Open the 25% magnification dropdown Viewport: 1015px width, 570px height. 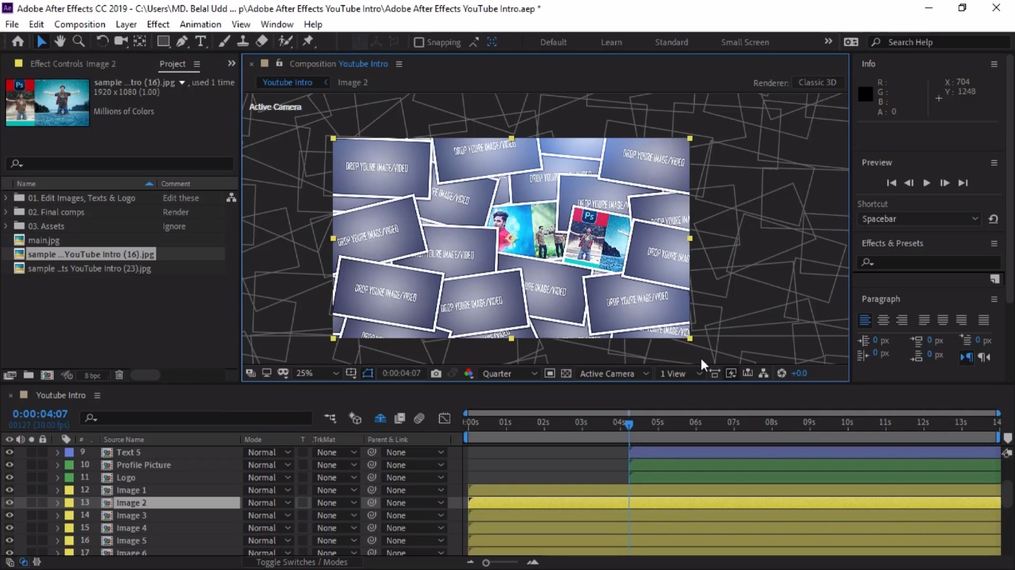pos(317,373)
